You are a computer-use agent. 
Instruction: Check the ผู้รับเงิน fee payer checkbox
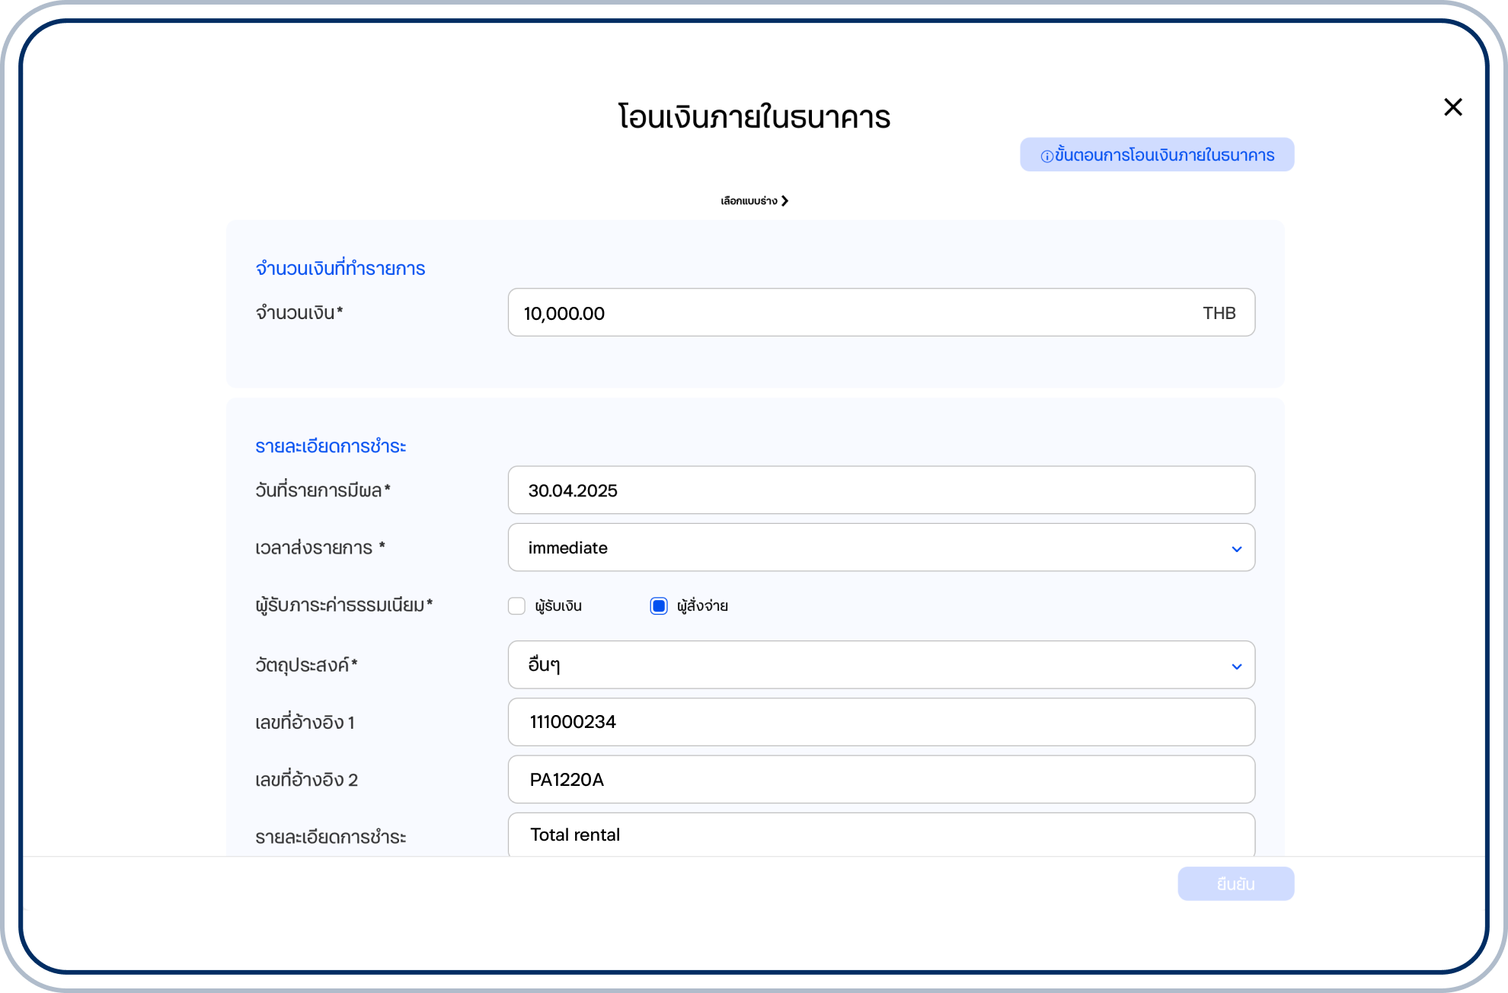(x=516, y=606)
